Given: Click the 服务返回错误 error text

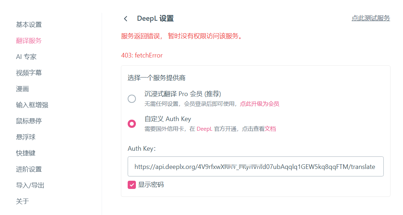Looking at the screenshot, I should pos(182,36).
